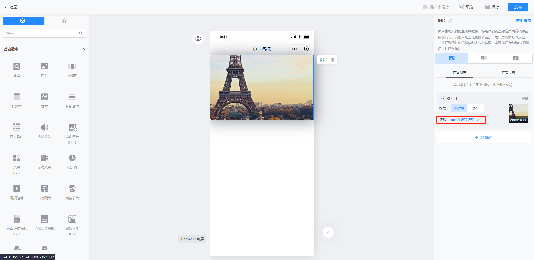Screen dimensions: 534x260
Task: Add the 店铺公告 announcement component
Action: click(x=44, y=127)
